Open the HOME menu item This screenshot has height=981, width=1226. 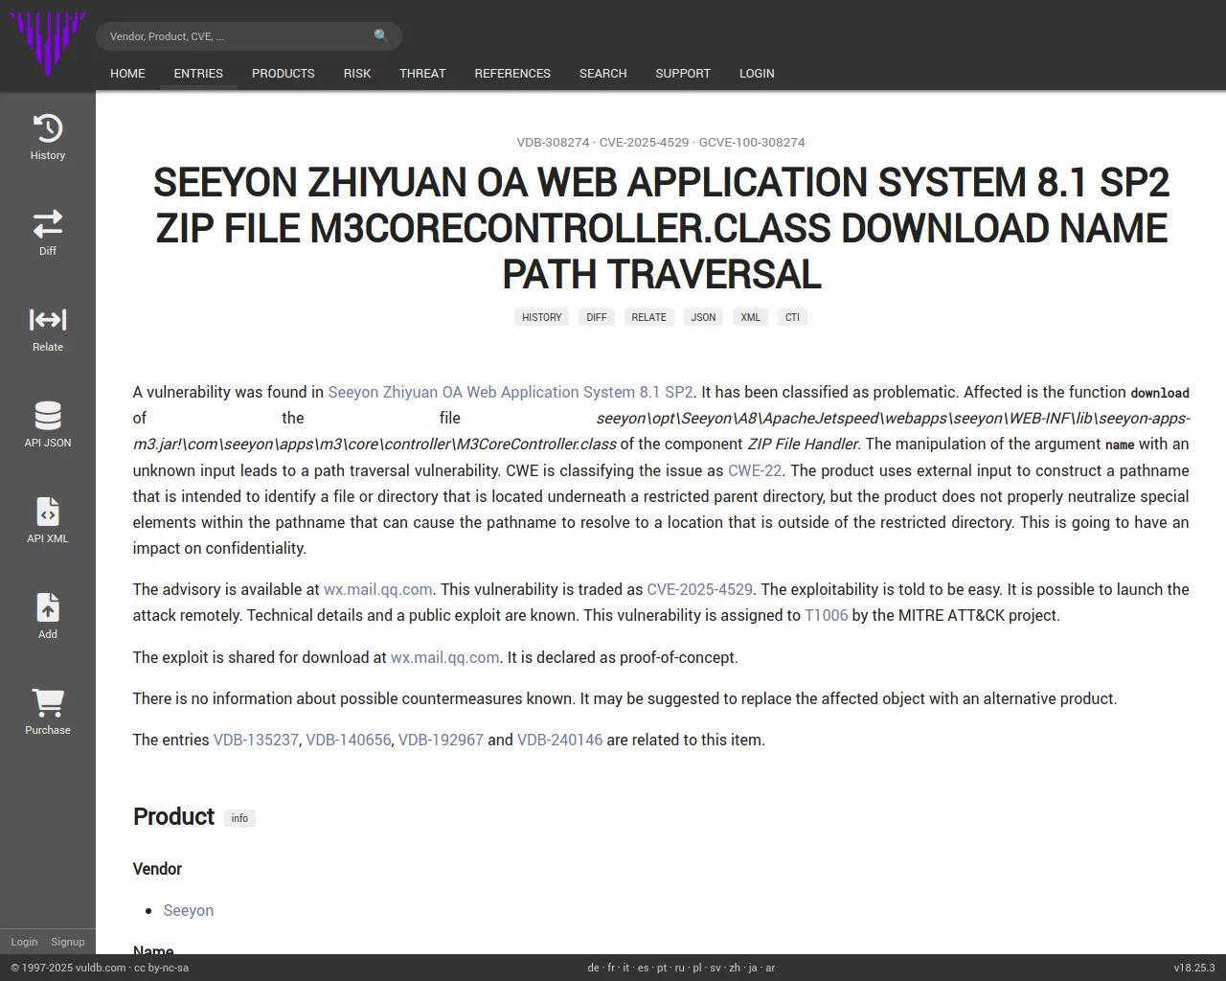(127, 73)
